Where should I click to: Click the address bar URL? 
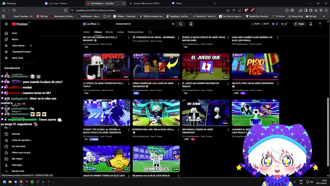[96, 10]
